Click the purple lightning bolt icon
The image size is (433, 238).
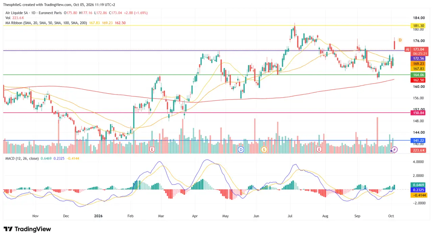pyautogui.click(x=394, y=149)
